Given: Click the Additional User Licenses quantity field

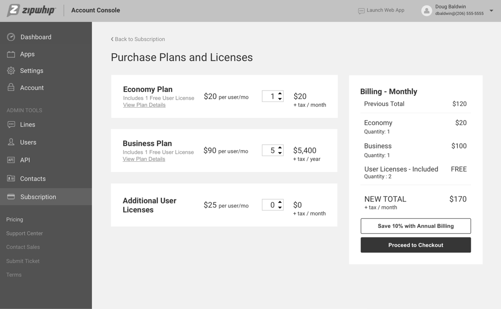Looking at the screenshot, I should (270, 205).
